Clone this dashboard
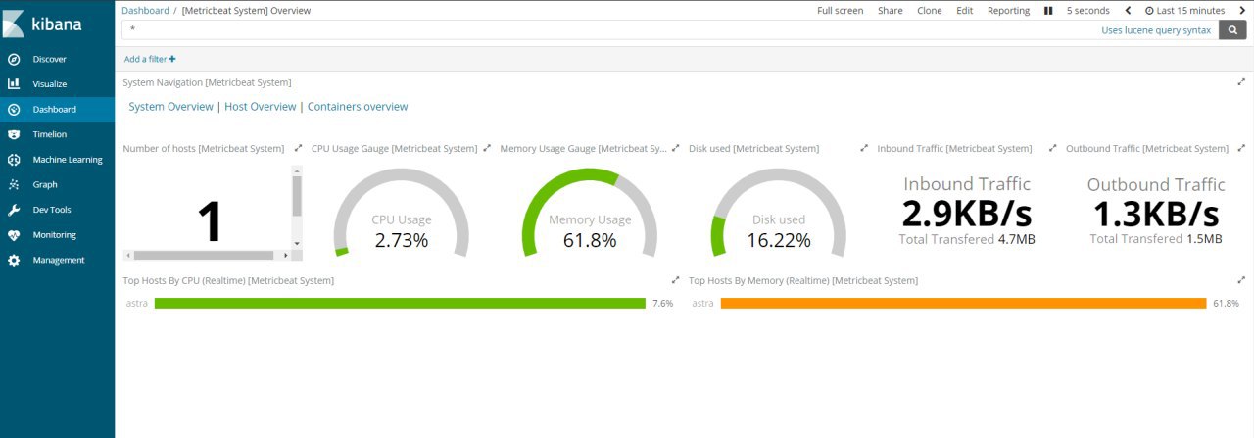This screenshot has height=438, width=1254. pyautogui.click(x=930, y=11)
